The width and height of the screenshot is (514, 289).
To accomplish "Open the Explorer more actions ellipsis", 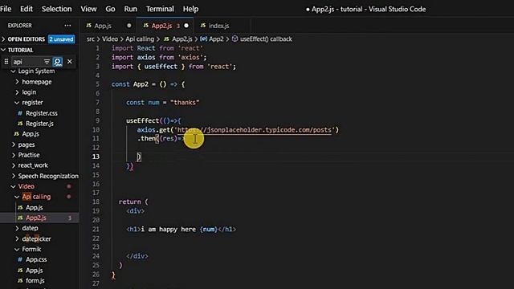I will (67, 26).
